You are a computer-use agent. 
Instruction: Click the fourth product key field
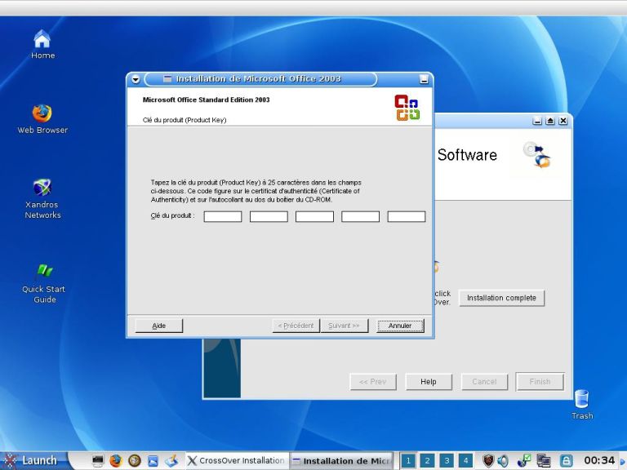click(360, 216)
